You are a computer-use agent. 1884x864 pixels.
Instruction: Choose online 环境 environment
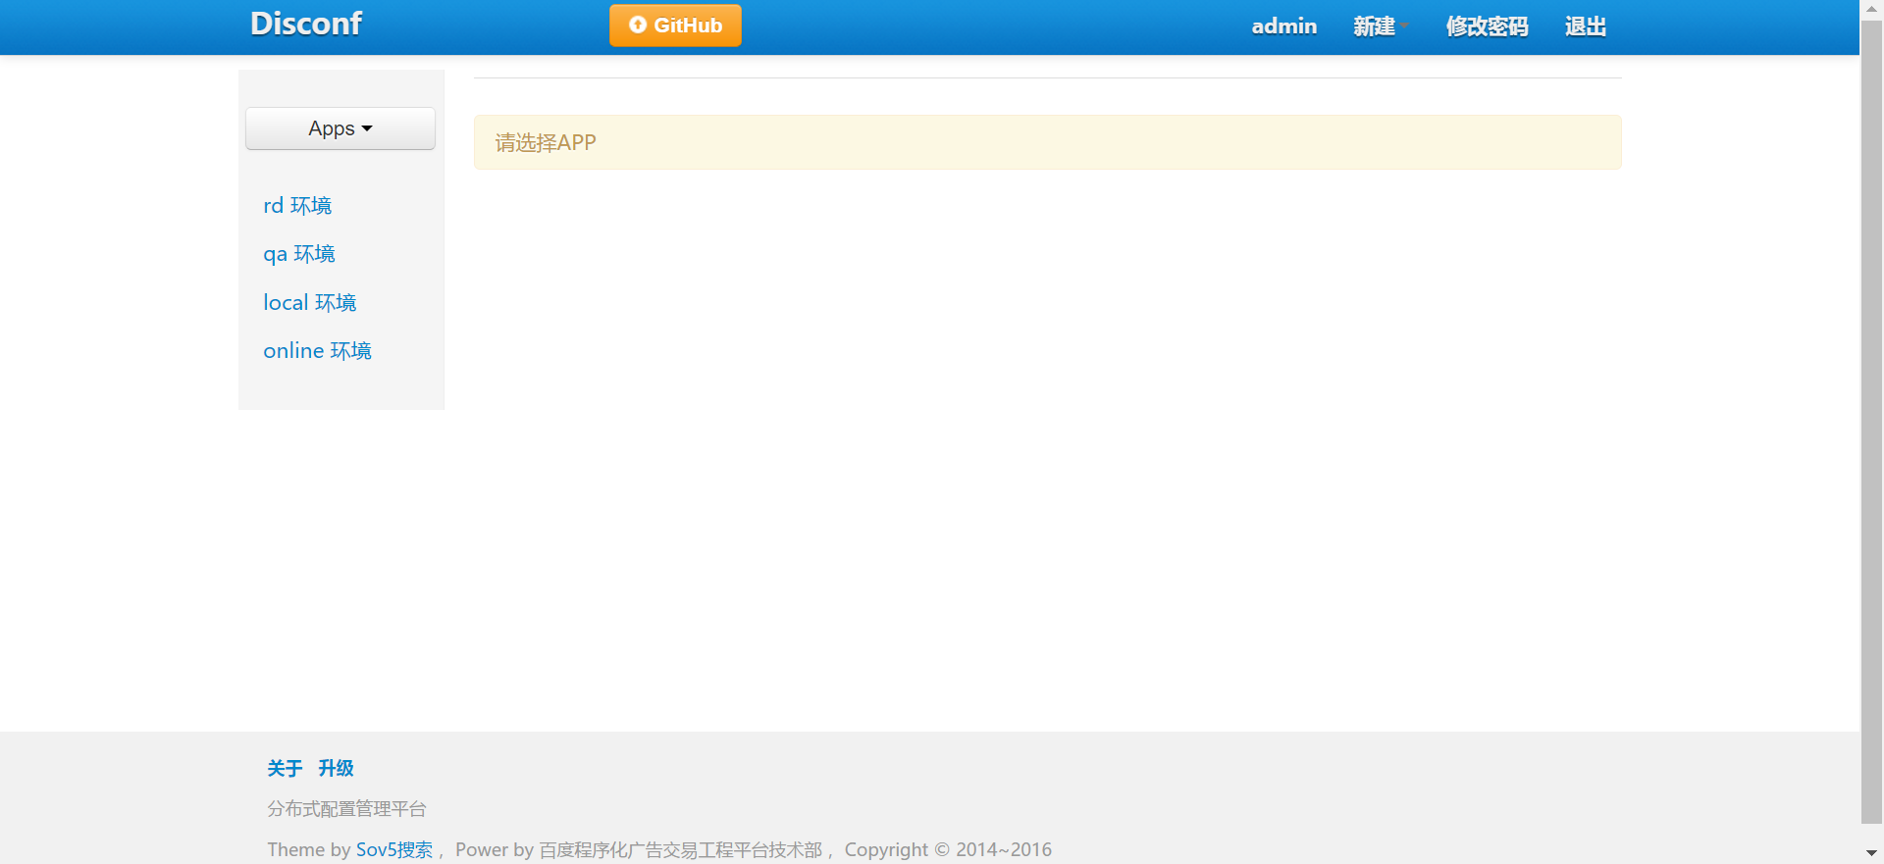pyautogui.click(x=317, y=350)
